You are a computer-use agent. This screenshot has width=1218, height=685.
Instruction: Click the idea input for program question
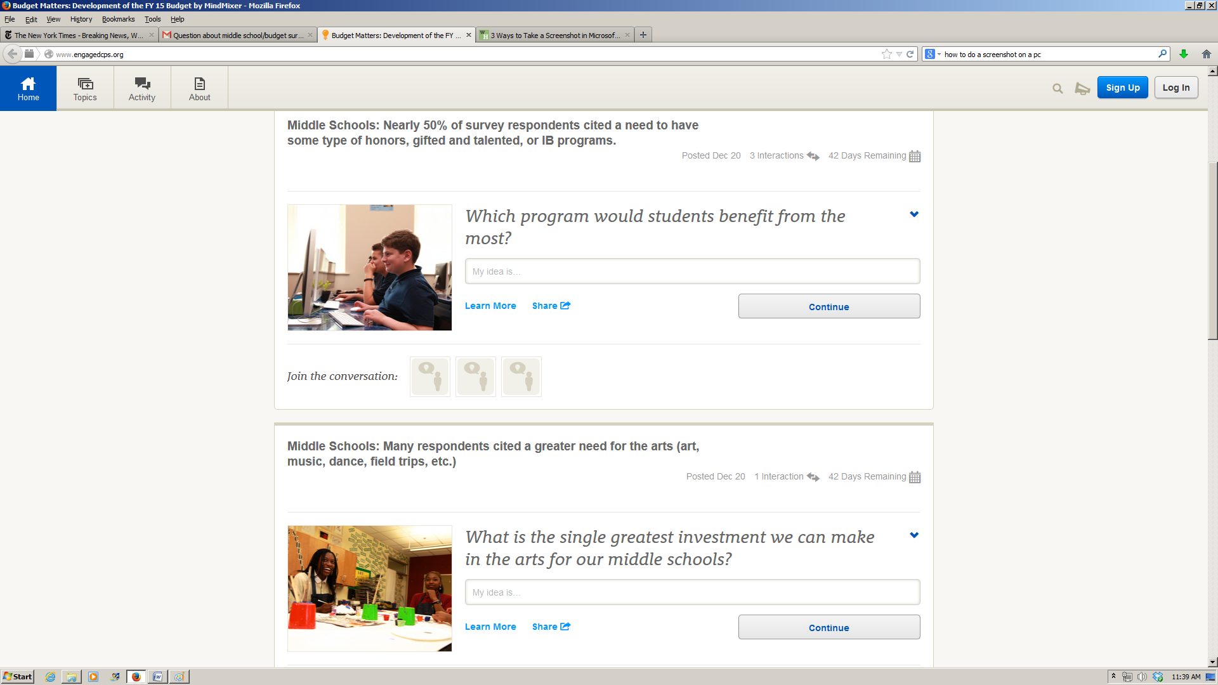click(692, 271)
